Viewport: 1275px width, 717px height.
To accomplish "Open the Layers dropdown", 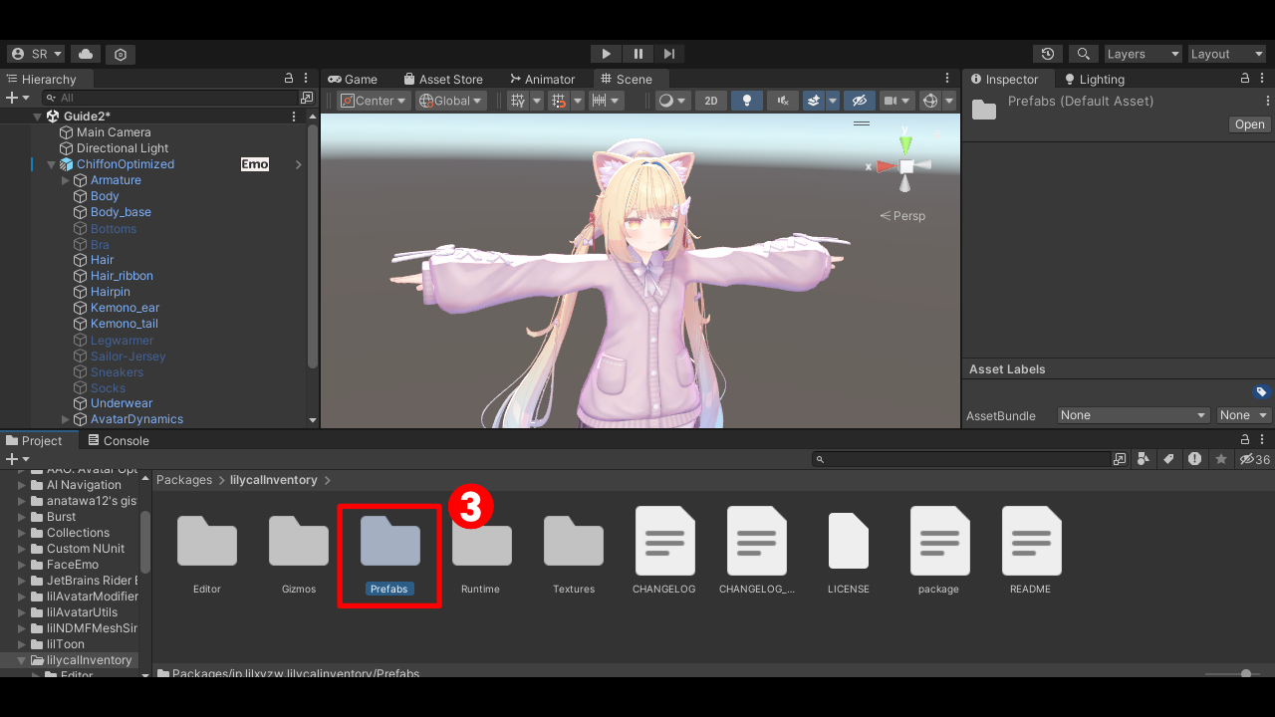I will [1143, 54].
